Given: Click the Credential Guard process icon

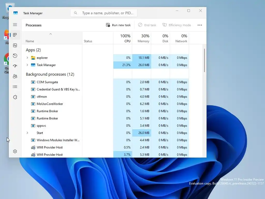Looking at the screenshot, I should tap(33, 89).
